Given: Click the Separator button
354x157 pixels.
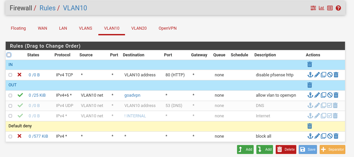Looking at the screenshot, I should pos(333,149).
